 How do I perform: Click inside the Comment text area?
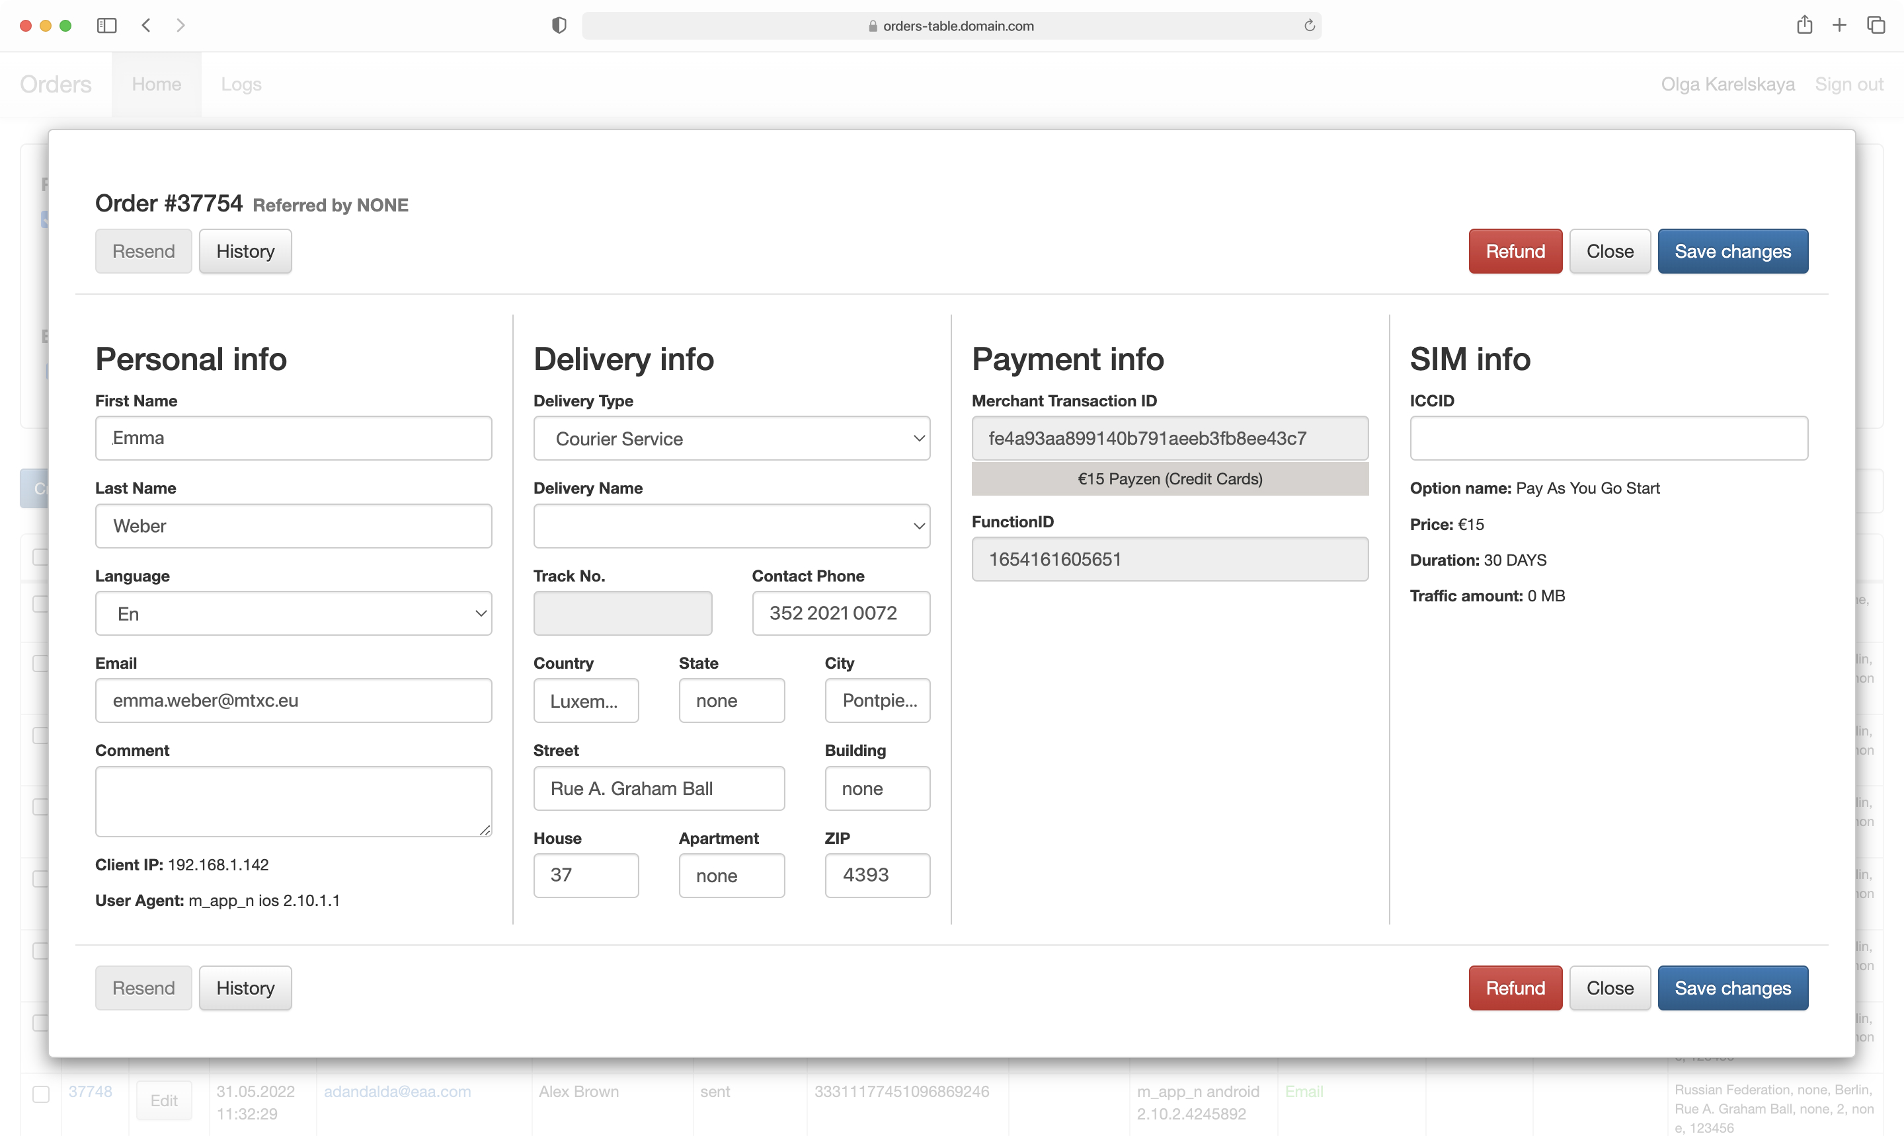point(294,801)
